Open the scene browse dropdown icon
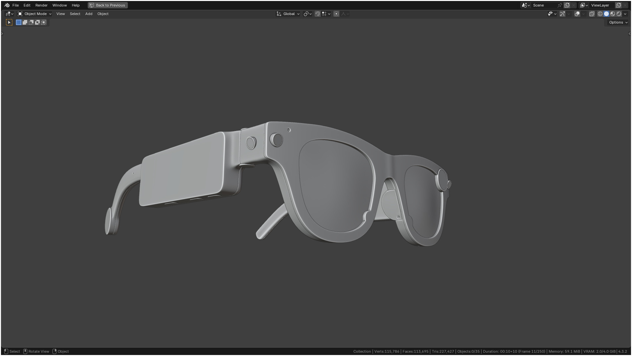The width and height of the screenshot is (632, 356). click(526, 5)
